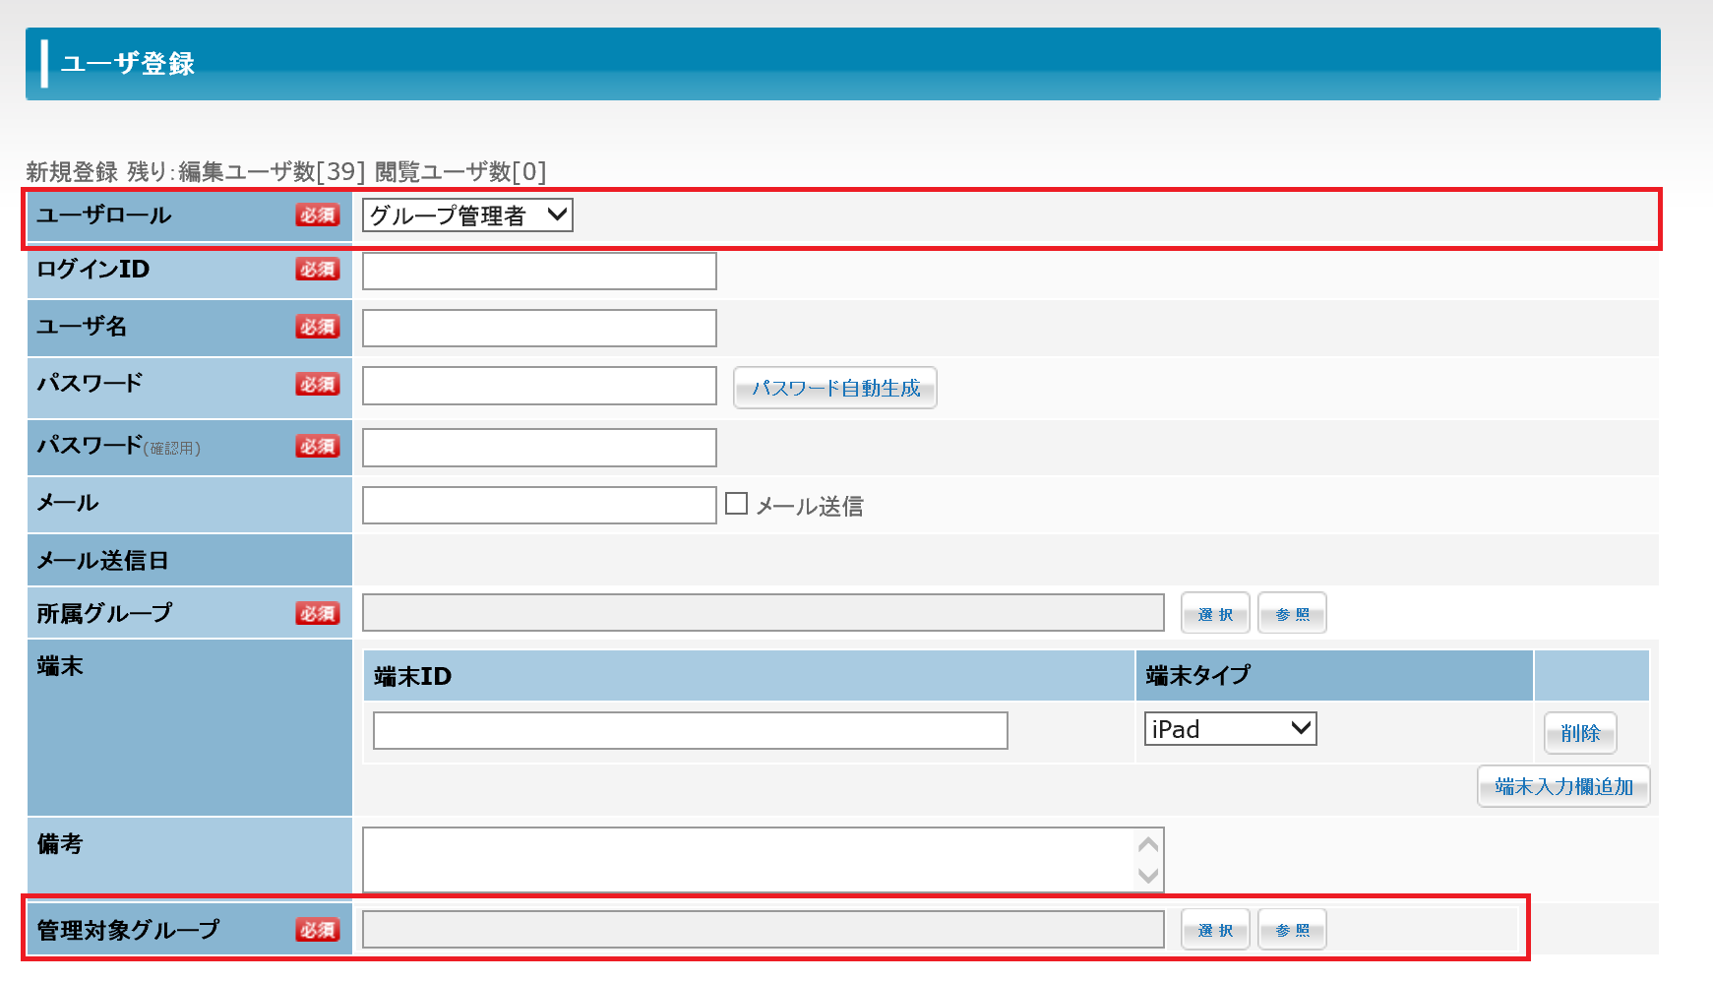Click the パスワード confirmation field
This screenshot has height=981, width=1713.
click(539, 448)
